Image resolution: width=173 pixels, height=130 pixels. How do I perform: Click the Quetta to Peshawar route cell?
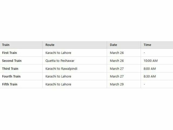pos(59,61)
